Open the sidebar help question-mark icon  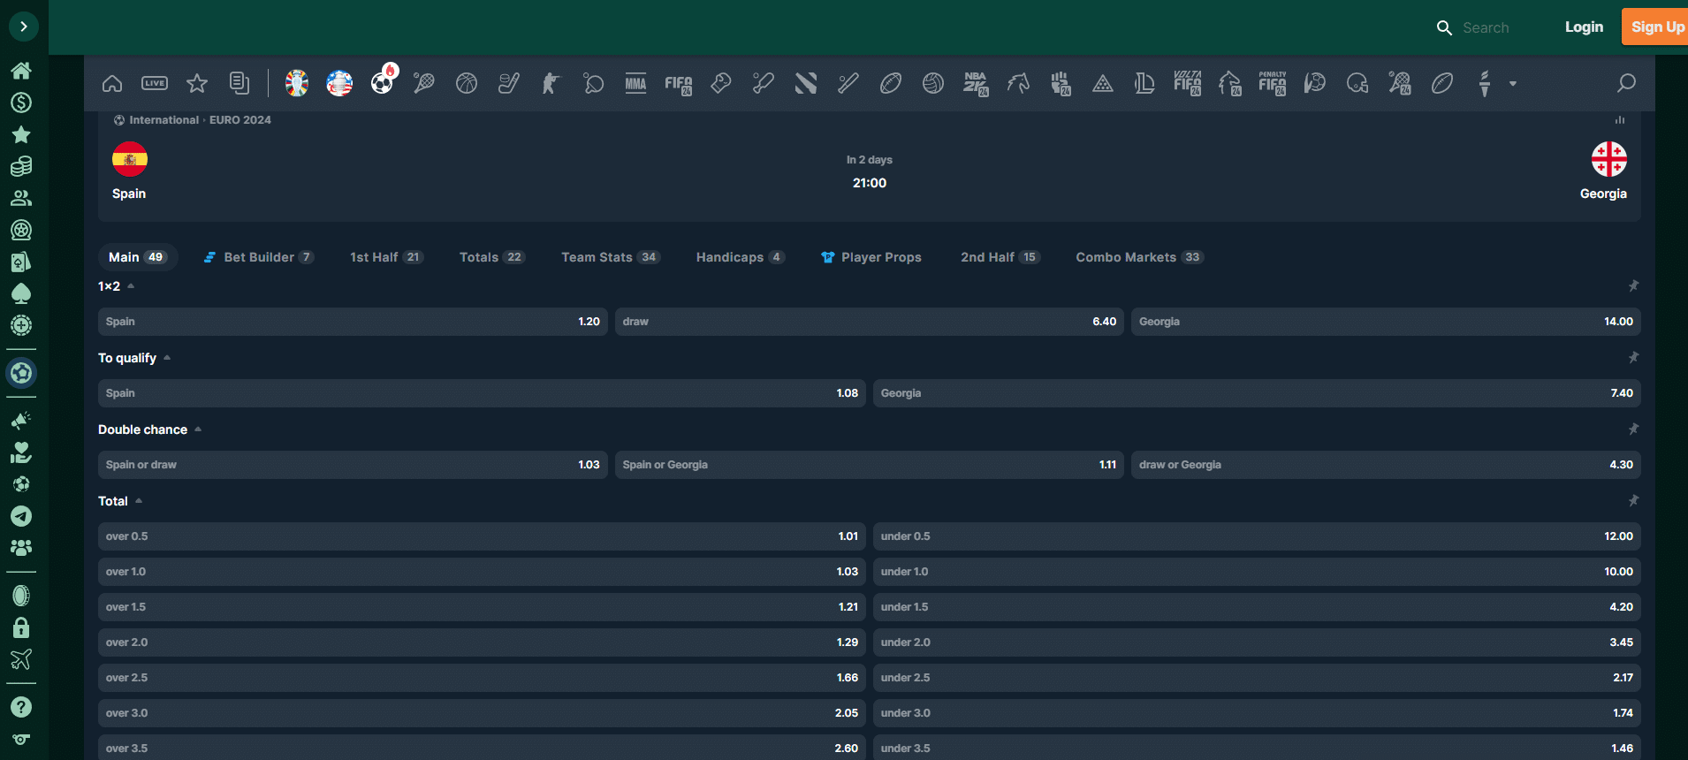(x=21, y=707)
